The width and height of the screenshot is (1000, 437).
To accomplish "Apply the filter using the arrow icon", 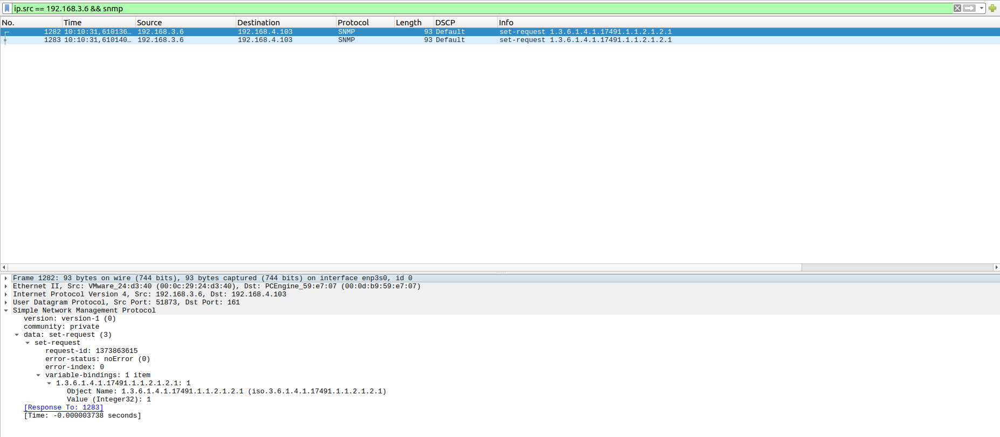I will pos(969,8).
